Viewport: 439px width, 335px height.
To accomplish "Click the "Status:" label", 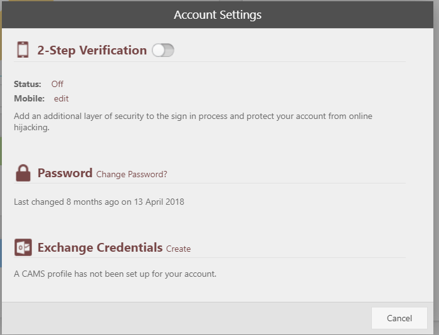I will tap(28, 84).
